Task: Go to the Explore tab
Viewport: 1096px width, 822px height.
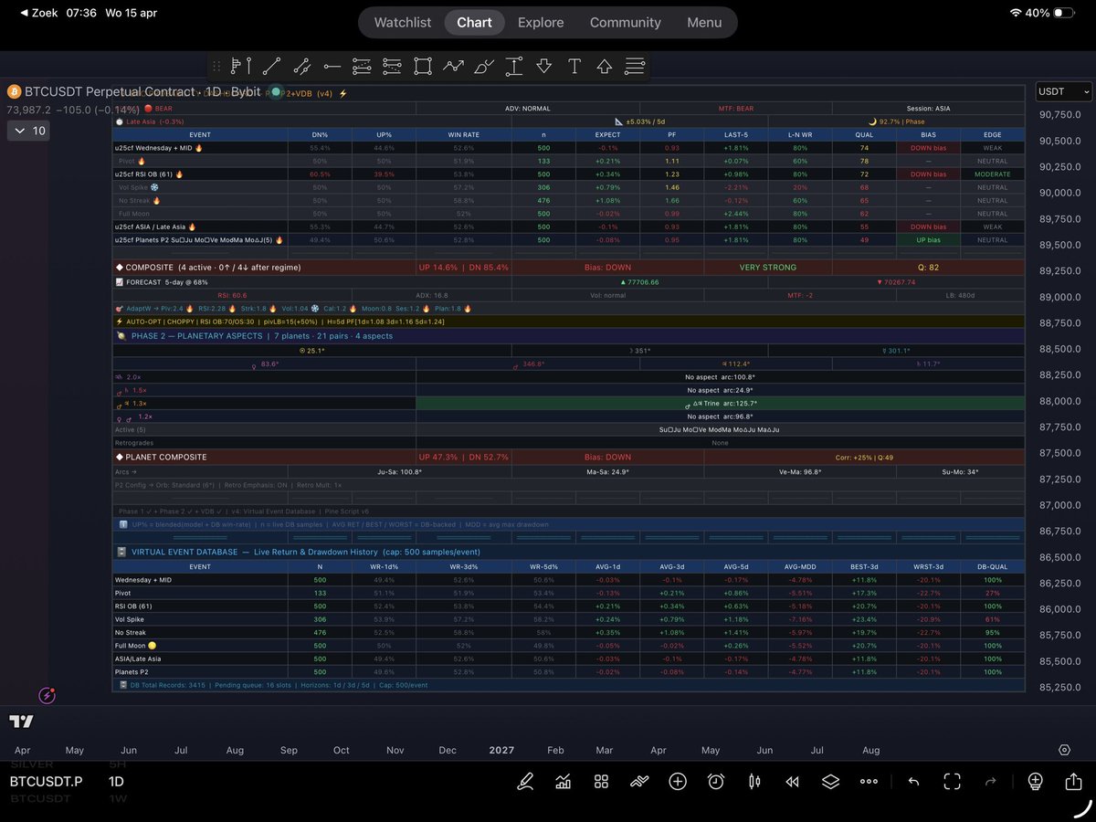Action: coord(541,22)
